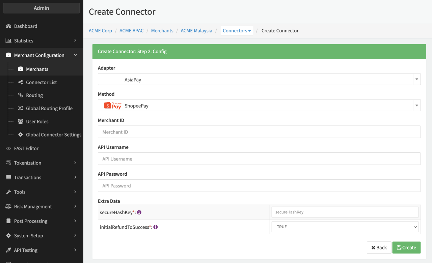432x263 pixels.
Task: Click the Back button
Action: click(x=379, y=247)
